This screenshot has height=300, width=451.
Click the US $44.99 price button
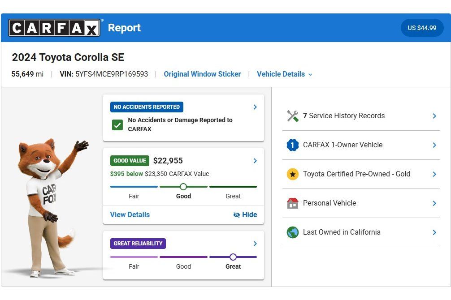[422, 28]
